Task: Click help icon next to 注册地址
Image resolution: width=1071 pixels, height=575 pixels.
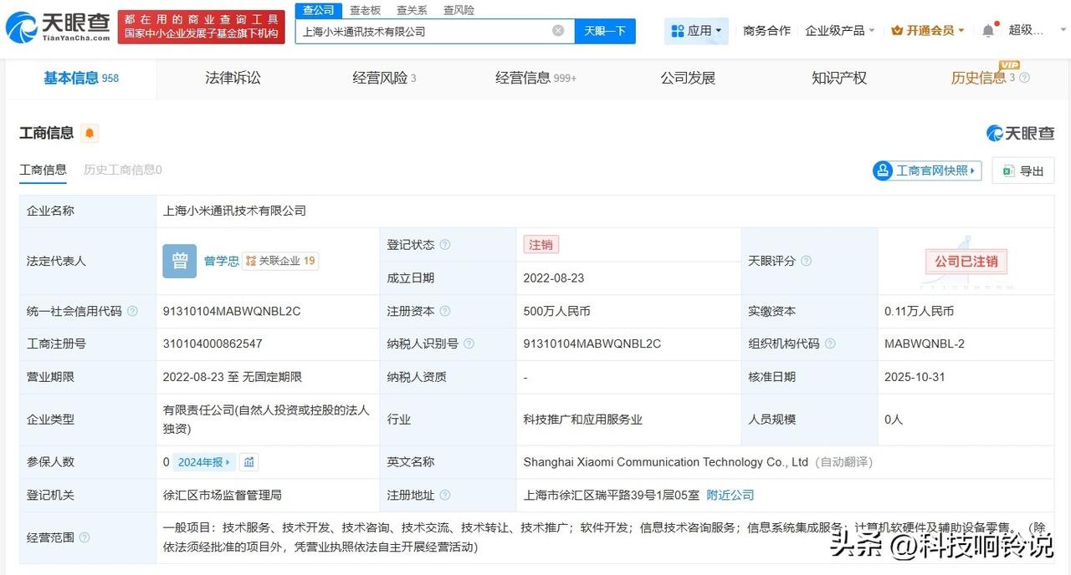Action: pos(445,495)
